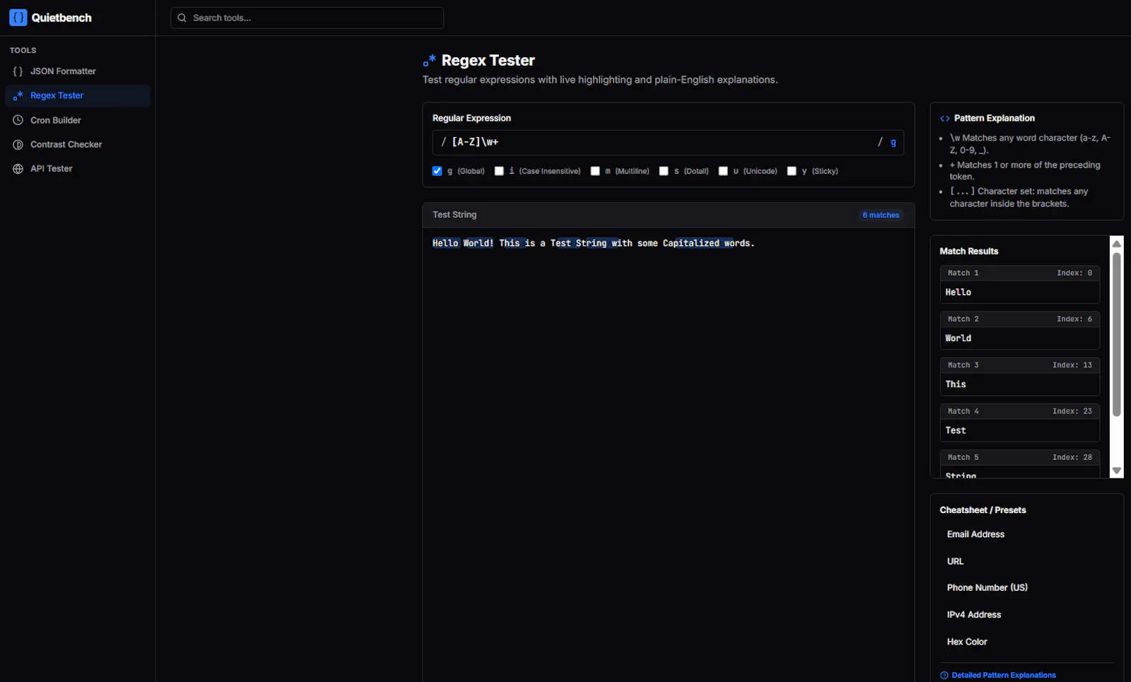Click the Contrast Checker icon
Viewport: 1131px width, 682px height.
(x=18, y=144)
